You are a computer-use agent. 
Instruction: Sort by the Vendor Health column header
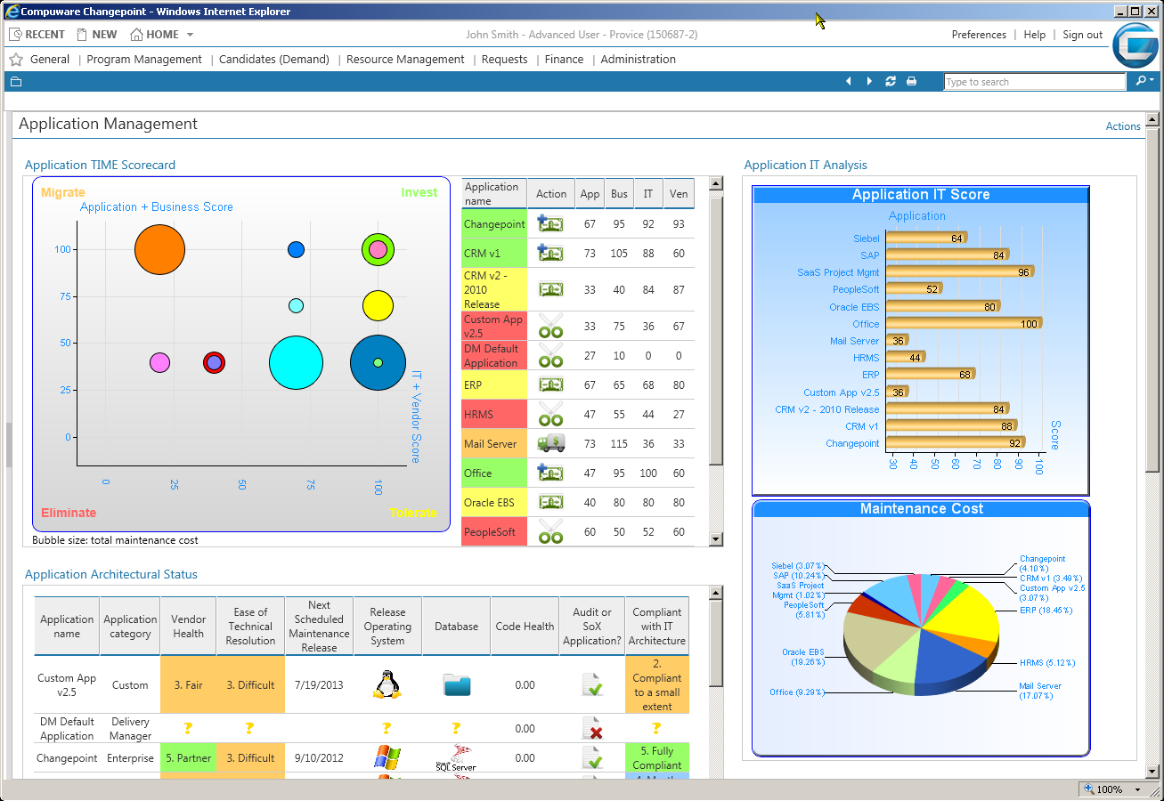click(188, 627)
